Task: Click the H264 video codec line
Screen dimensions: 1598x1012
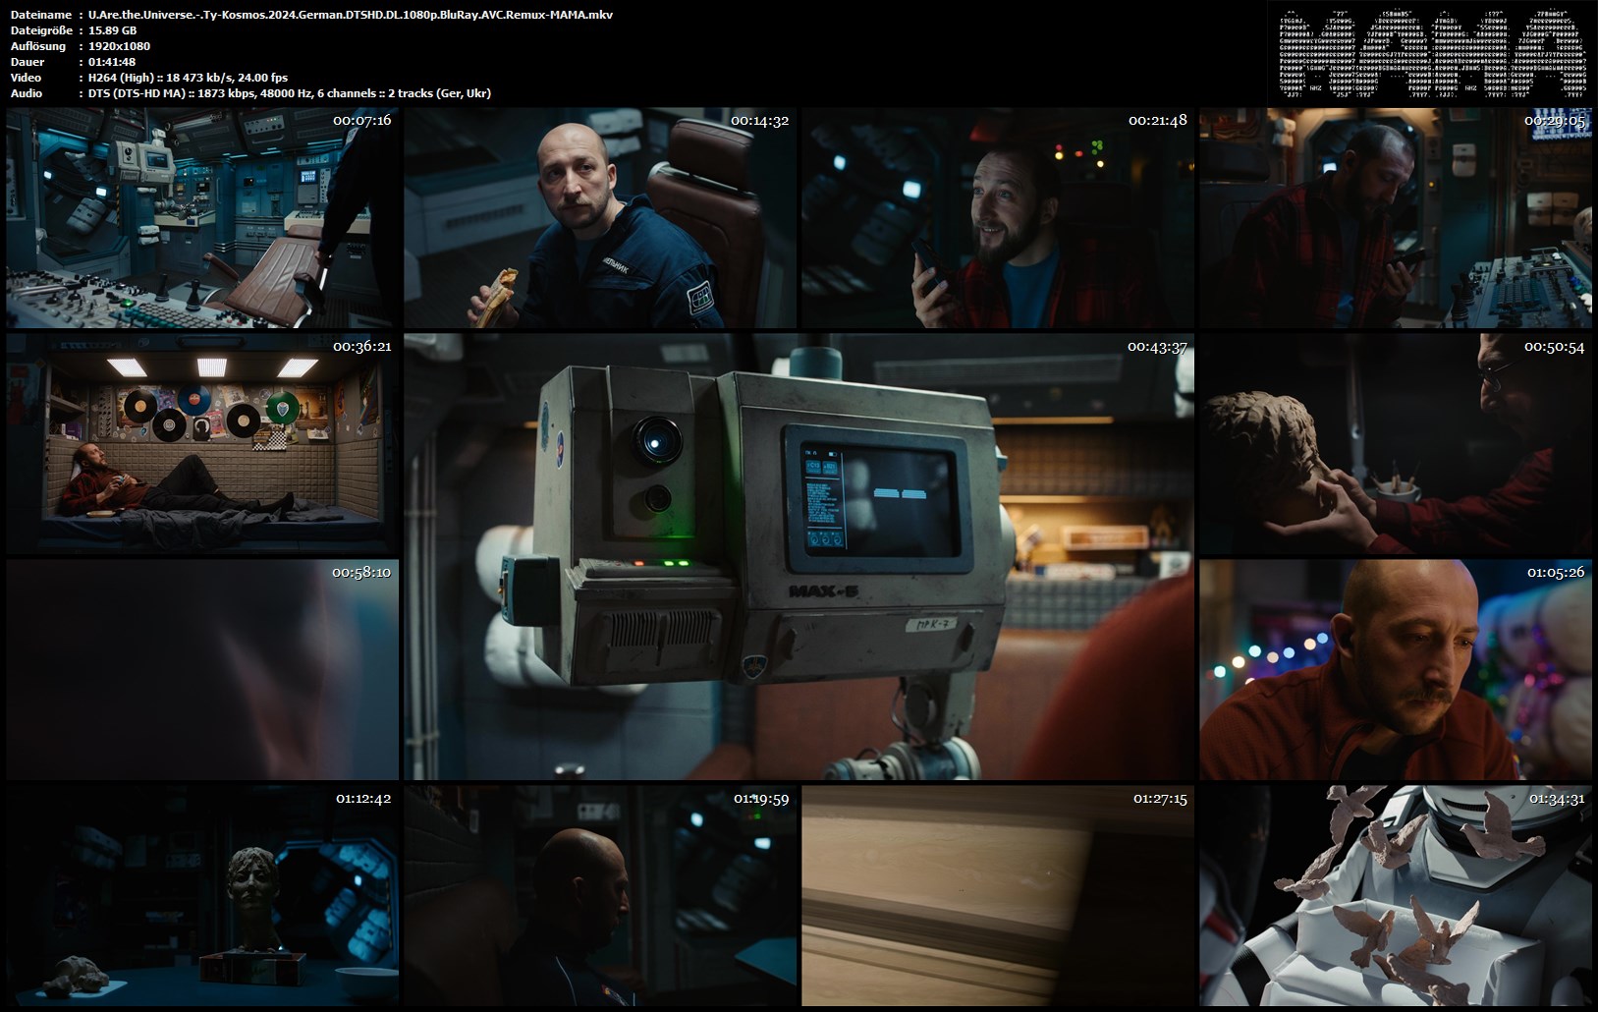Action: (188, 78)
